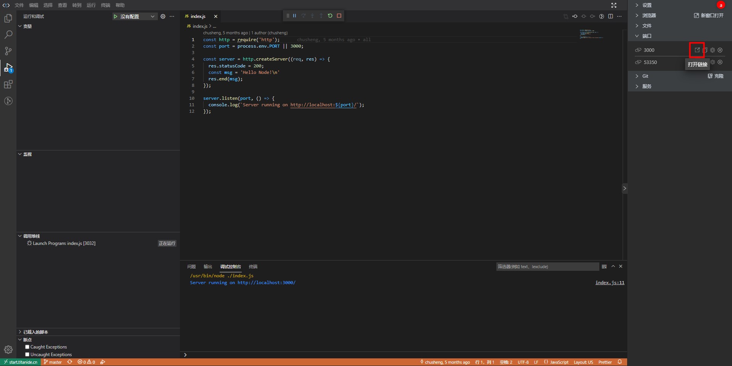The image size is (732, 366).
Task: Open the 没有配置 launch configuration dropdown
Action: (138, 16)
